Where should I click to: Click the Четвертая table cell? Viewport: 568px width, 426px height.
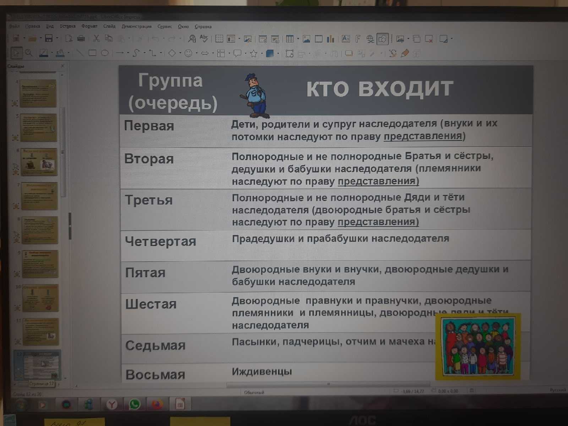coord(160,241)
